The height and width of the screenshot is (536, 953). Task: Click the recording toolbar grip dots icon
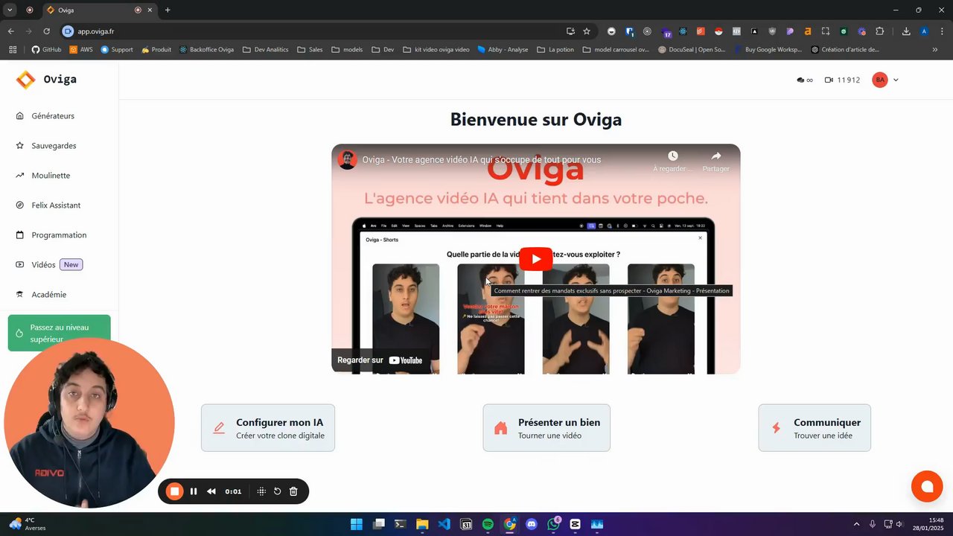click(261, 491)
